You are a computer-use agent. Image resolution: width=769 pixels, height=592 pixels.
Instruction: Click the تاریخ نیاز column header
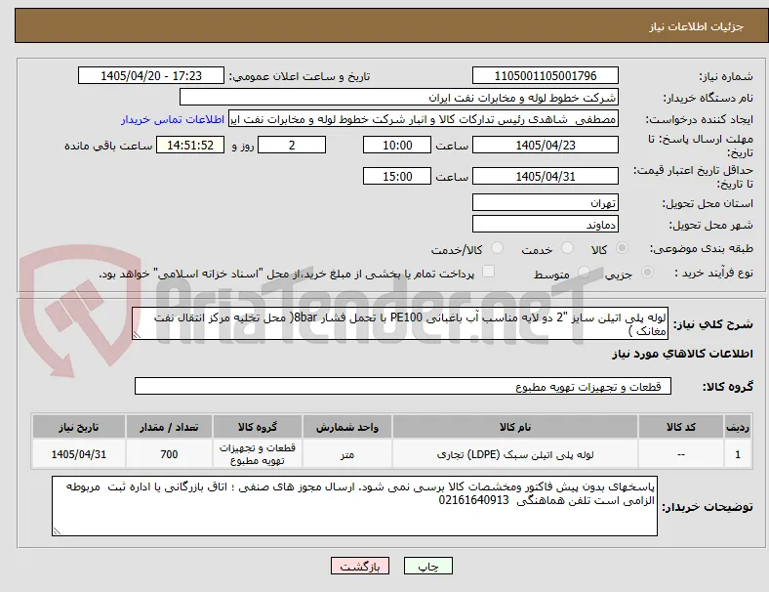point(79,427)
